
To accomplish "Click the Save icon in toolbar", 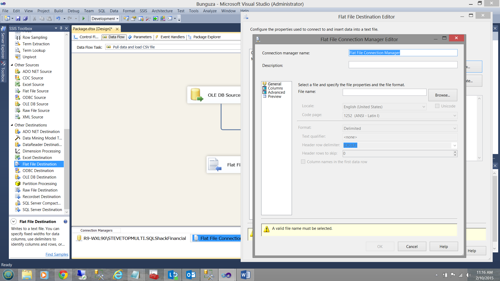I will pos(18,18).
